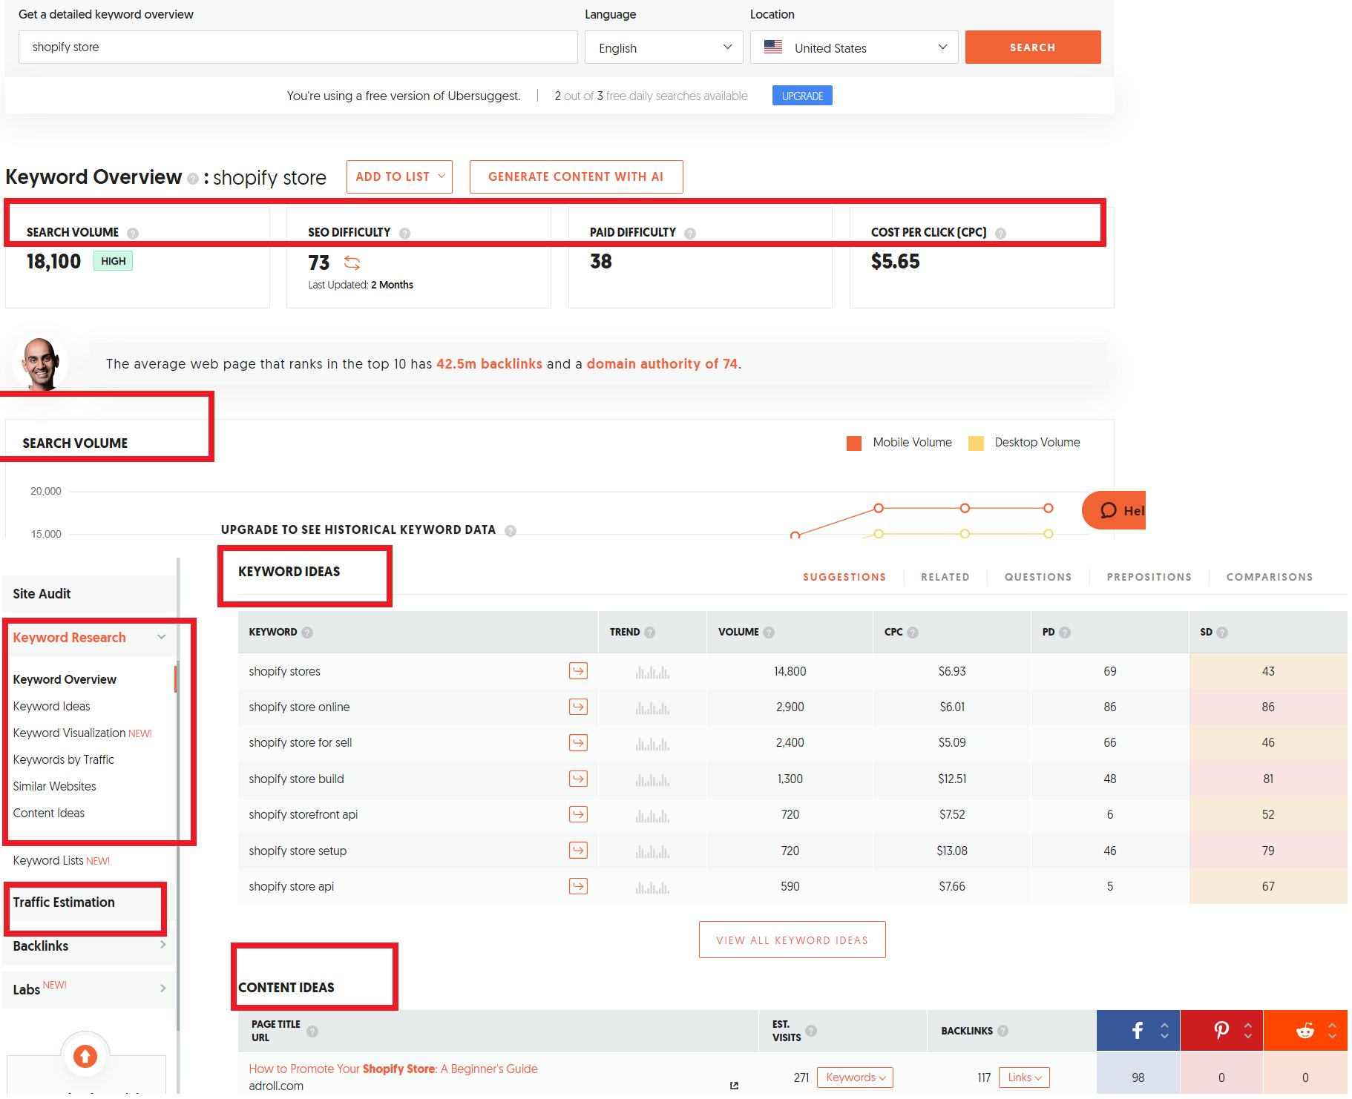Collapse the Keyword Research sidebar section
The height and width of the screenshot is (1099, 1352).
[x=162, y=637]
